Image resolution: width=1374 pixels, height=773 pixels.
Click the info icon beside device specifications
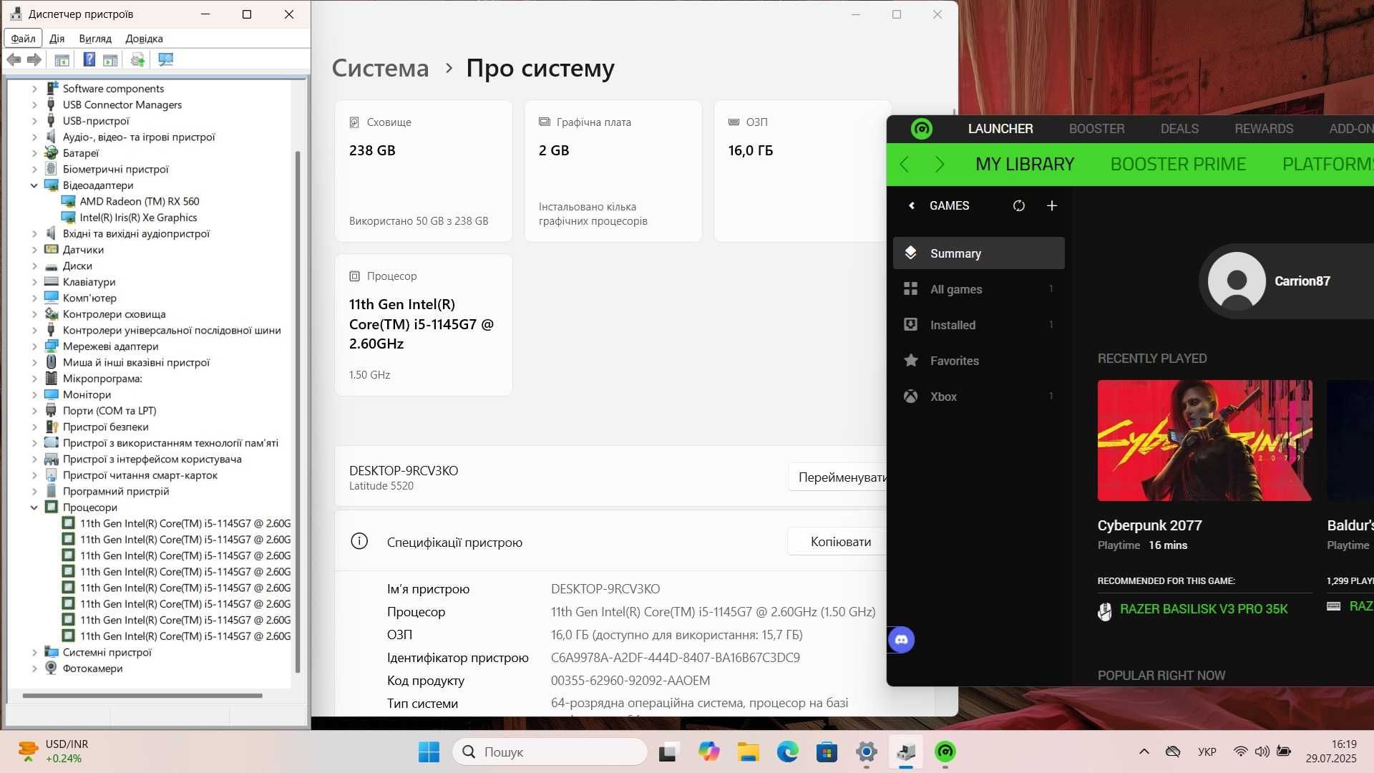point(359,542)
